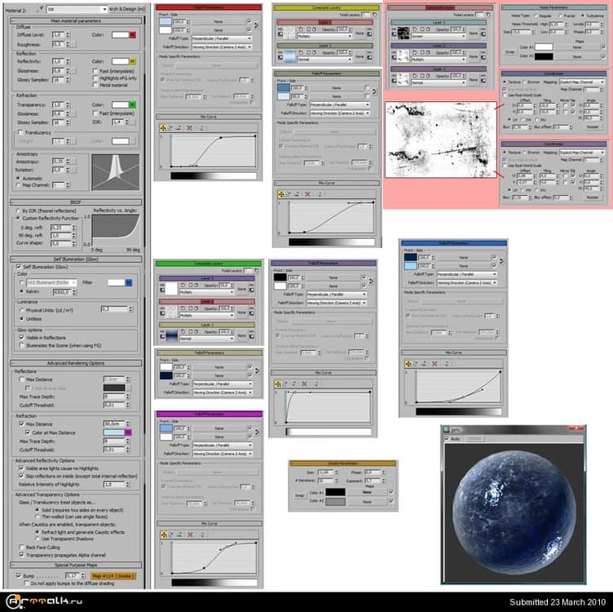Collapse the BRDF rollout
613x612 pixels.
click(x=76, y=202)
